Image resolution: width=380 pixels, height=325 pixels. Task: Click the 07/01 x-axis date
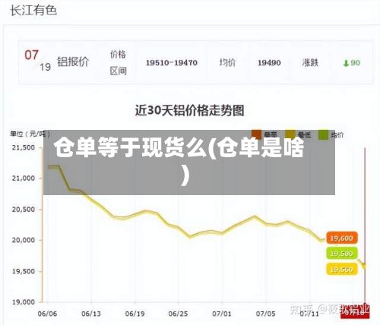tap(222, 314)
